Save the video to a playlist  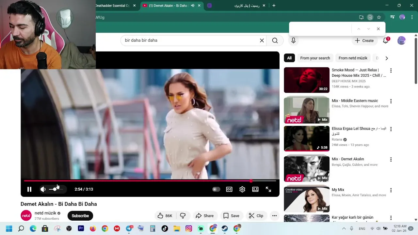coord(231,216)
